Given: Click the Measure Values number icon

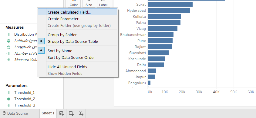Looking at the screenshot, I should [9, 60].
